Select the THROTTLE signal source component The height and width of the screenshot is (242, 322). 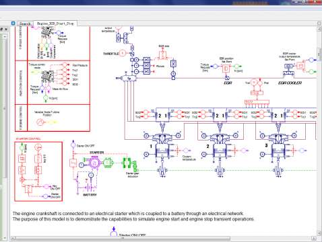tap(123, 53)
